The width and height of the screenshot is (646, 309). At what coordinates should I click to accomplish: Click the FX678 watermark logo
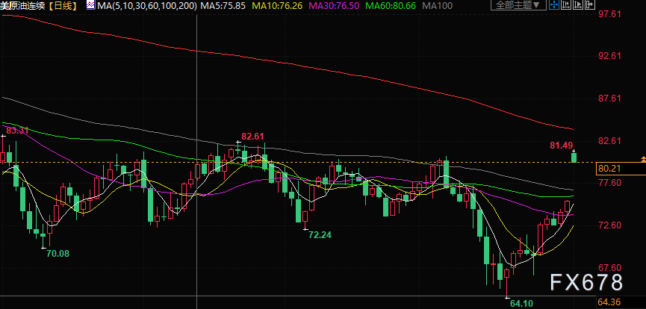pos(586,283)
